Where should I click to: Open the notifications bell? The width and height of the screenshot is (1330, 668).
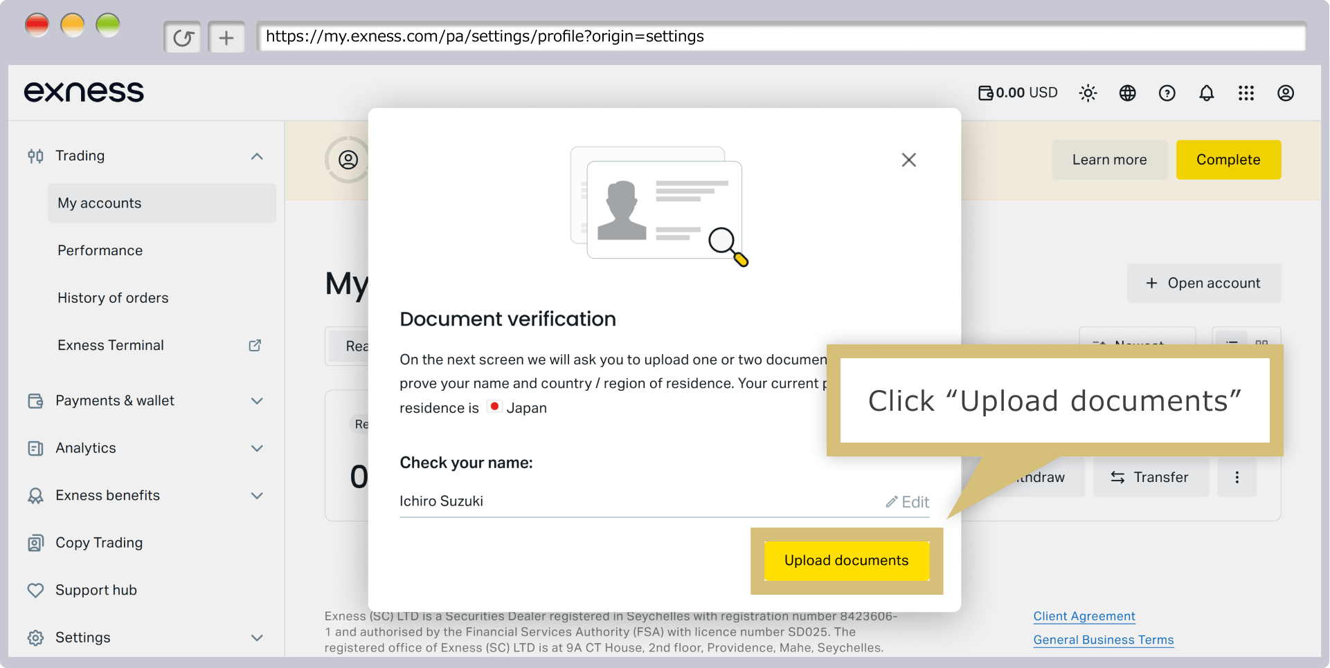click(x=1206, y=93)
